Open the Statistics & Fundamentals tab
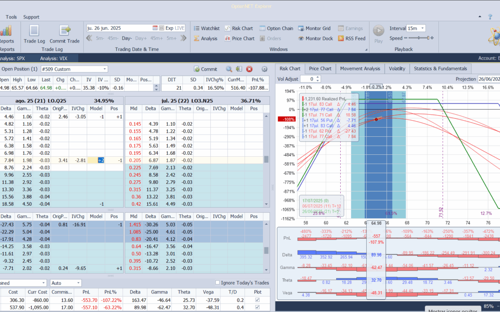This screenshot has width=500, height=312. [x=440, y=68]
